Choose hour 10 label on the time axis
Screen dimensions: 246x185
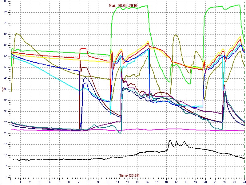click(108, 182)
